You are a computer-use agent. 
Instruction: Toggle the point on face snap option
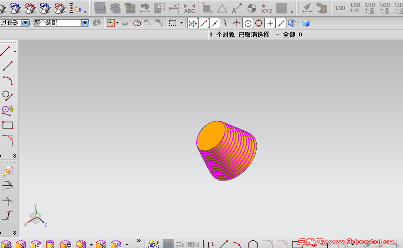coord(292,23)
